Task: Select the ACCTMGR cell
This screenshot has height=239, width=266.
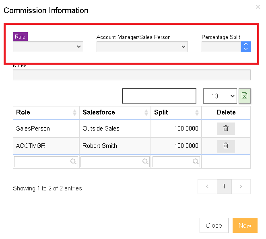Action: click(x=46, y=146)
